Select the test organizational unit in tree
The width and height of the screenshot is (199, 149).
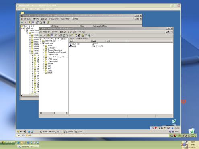click(49, 66)
